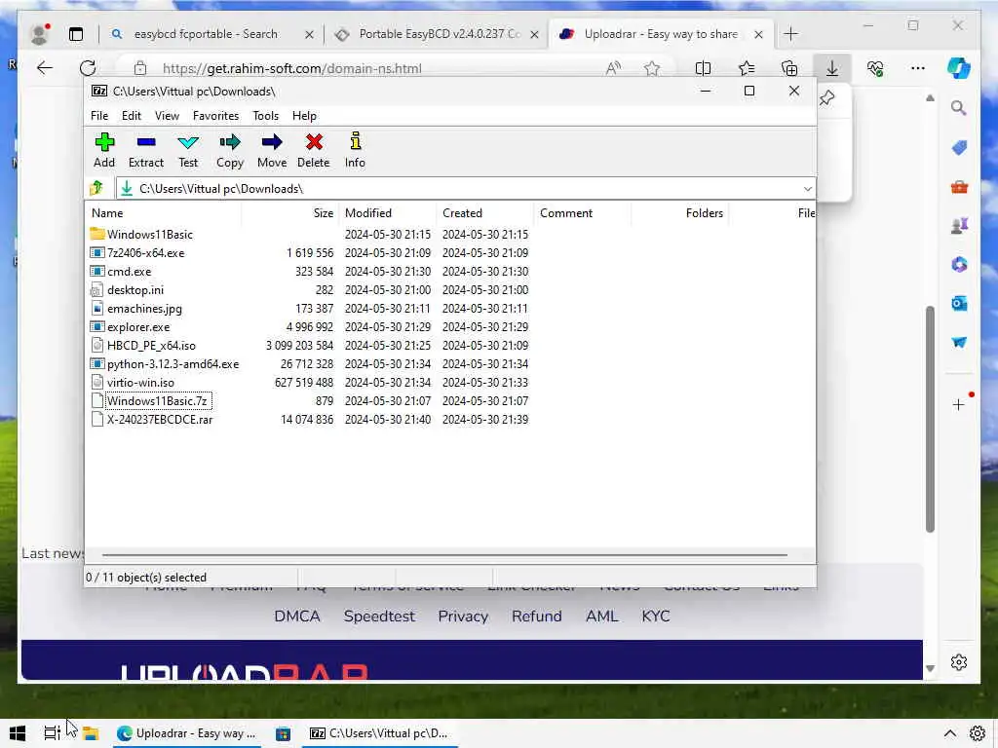Open the sidebar tools briefcase icon

point(959,187)
